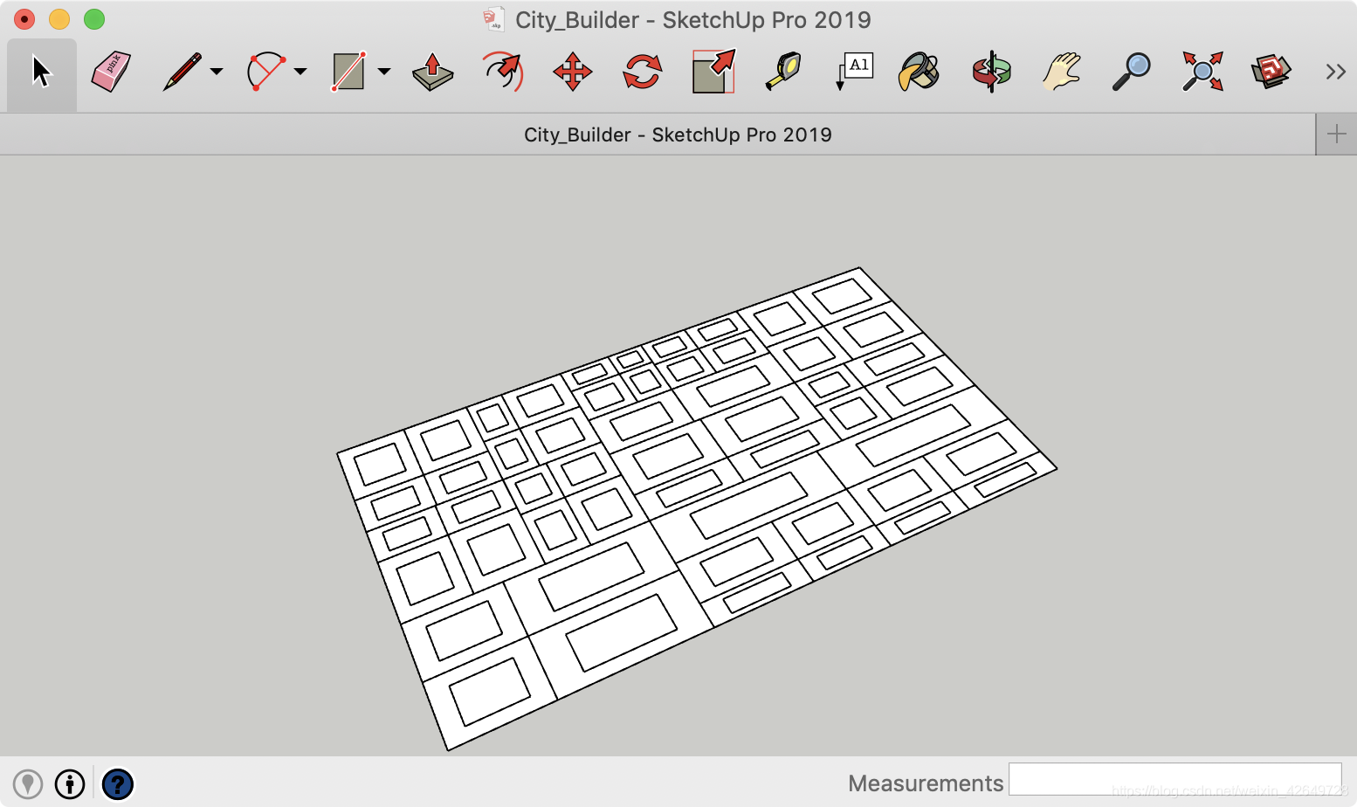
Task: Select the arrow Select tool
Action: [x=41, y=72]
